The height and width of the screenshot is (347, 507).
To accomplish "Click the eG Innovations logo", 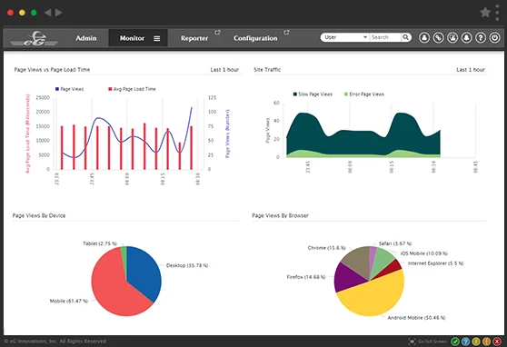I will 34,38.
